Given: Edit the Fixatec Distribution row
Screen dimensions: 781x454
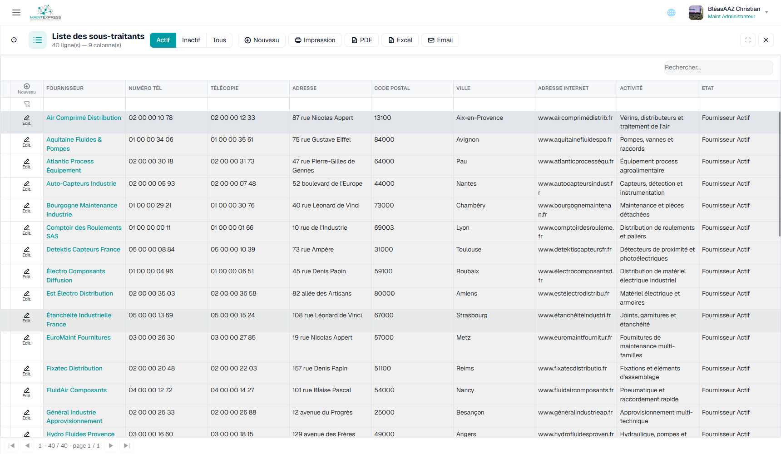Looking at the screenshot, I should point(27,370).
